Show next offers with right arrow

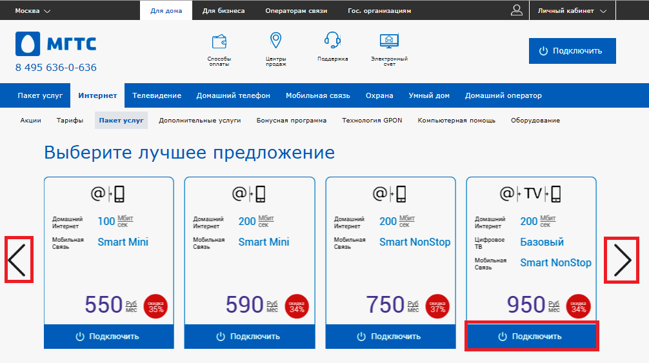pyautogui.click(x=622, y=260)
